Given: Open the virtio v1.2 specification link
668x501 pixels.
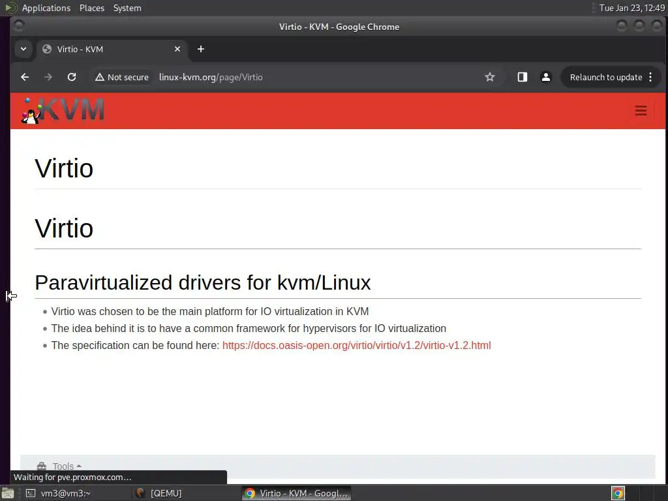Looking at the screenshot, I should (357, 345).
